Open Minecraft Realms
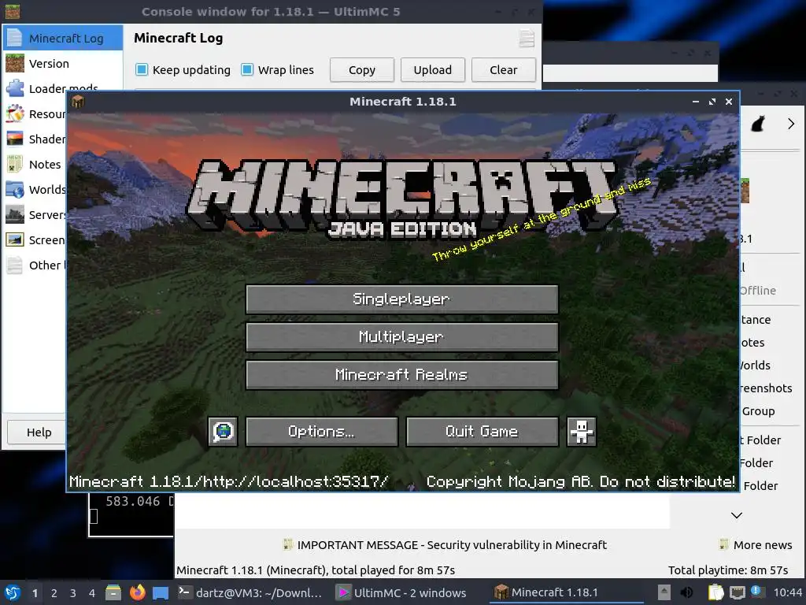Image resolution: width=806 pixels, height=605 pixels. click(x=402, y=374)
